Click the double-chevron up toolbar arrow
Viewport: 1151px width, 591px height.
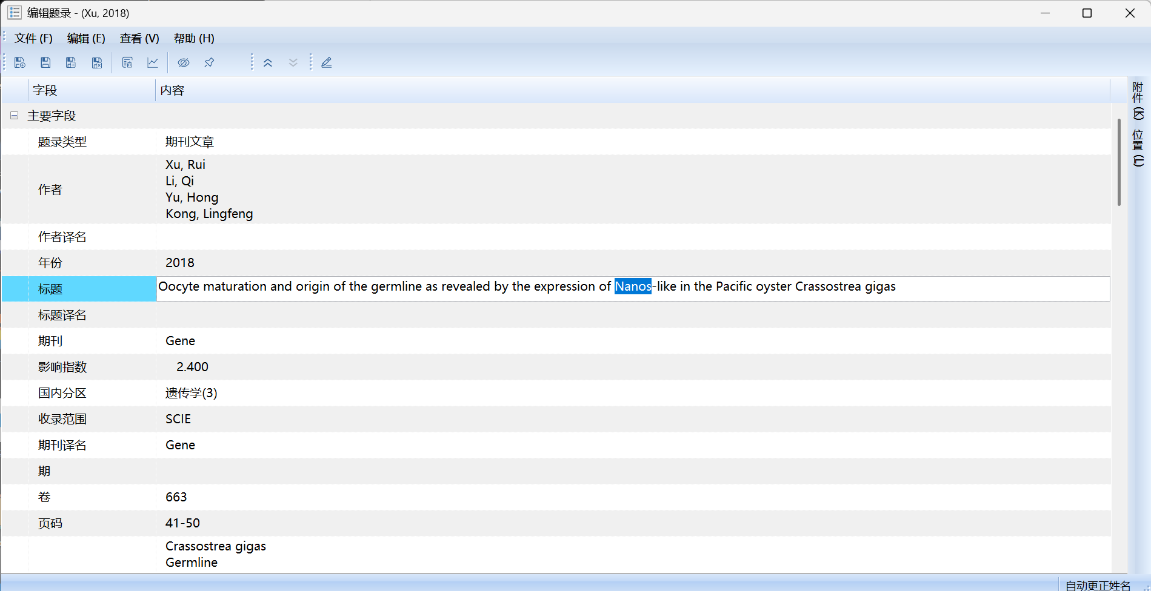(268, 62)
